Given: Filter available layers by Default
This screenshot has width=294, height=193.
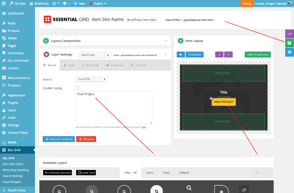Looking at the screenshot, I should pos(184,173).
